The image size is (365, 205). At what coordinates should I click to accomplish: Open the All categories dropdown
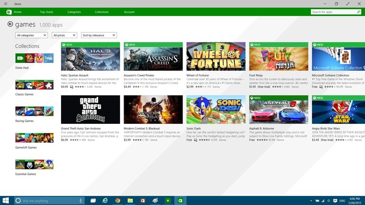pyautogui.click(x=31, y=35)
